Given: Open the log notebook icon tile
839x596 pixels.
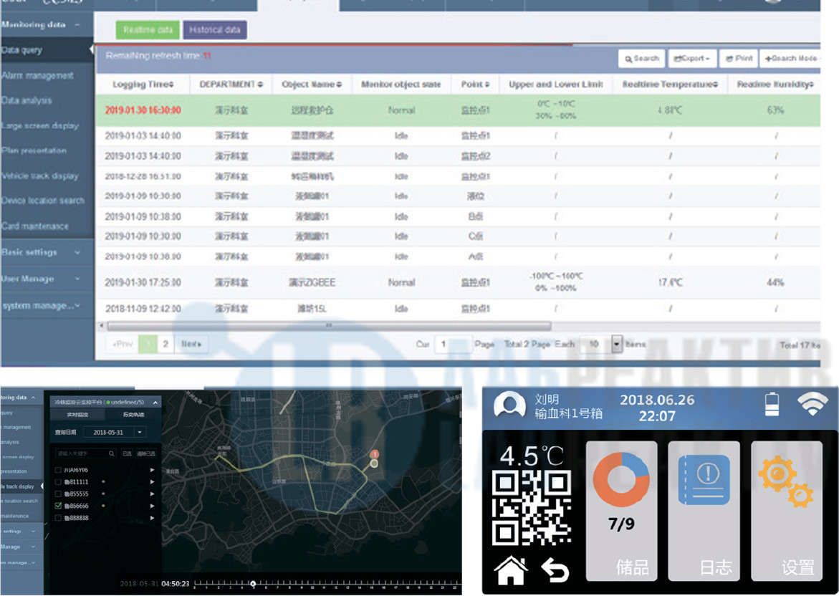Looking at the screenshot, I should [x=704, y=481].
